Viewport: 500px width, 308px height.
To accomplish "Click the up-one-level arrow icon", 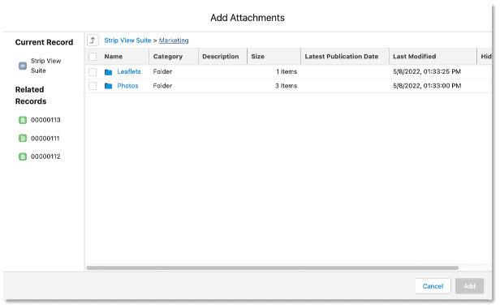I will pos(93,41).
